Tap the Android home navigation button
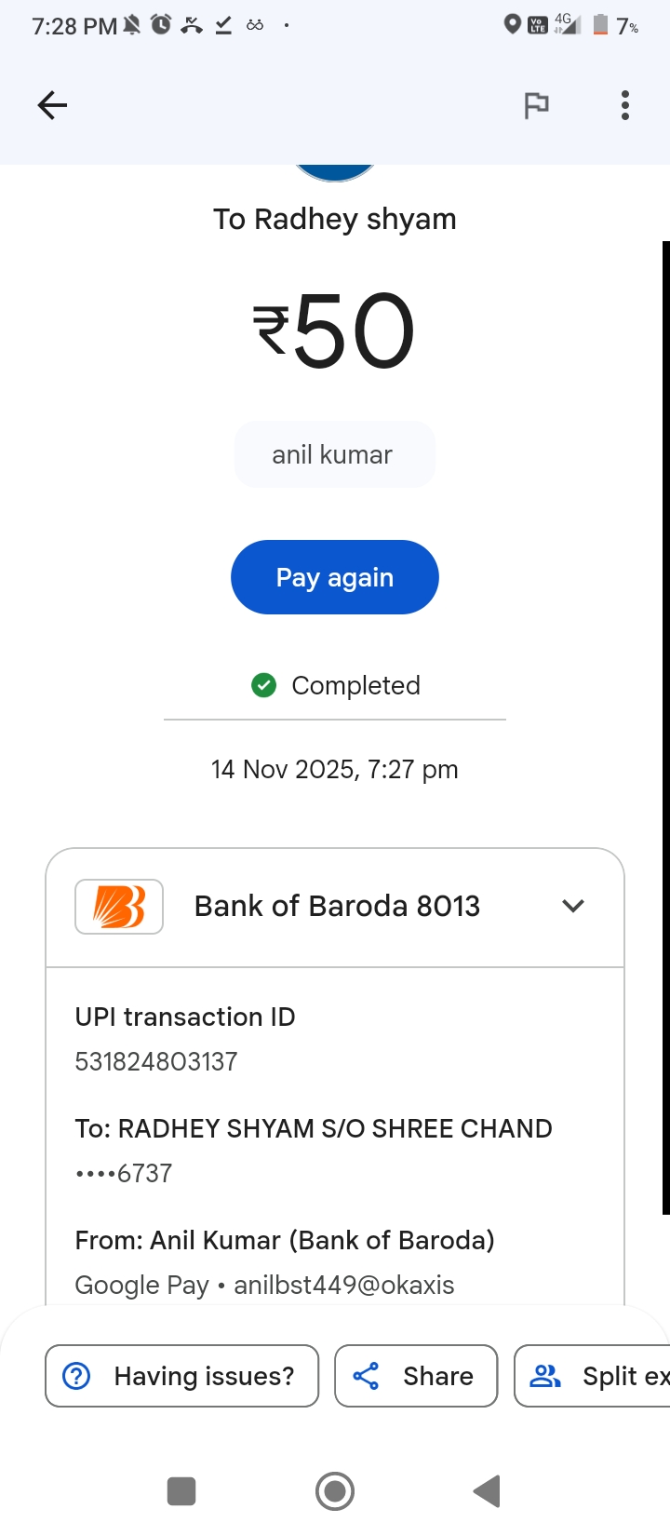This screenshot has width=670, height=1536. pyautogui.click(x=335, y=1491)
